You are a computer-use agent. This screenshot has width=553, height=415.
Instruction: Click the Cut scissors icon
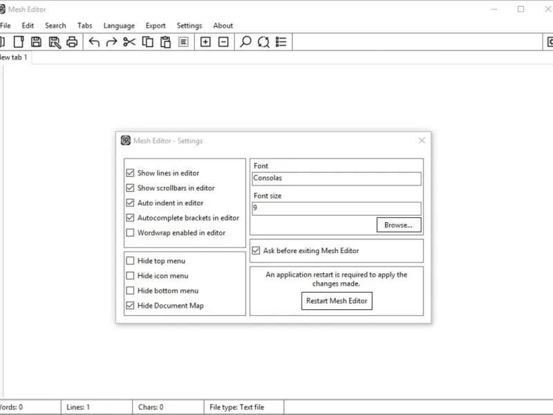(x=129, y=42)
